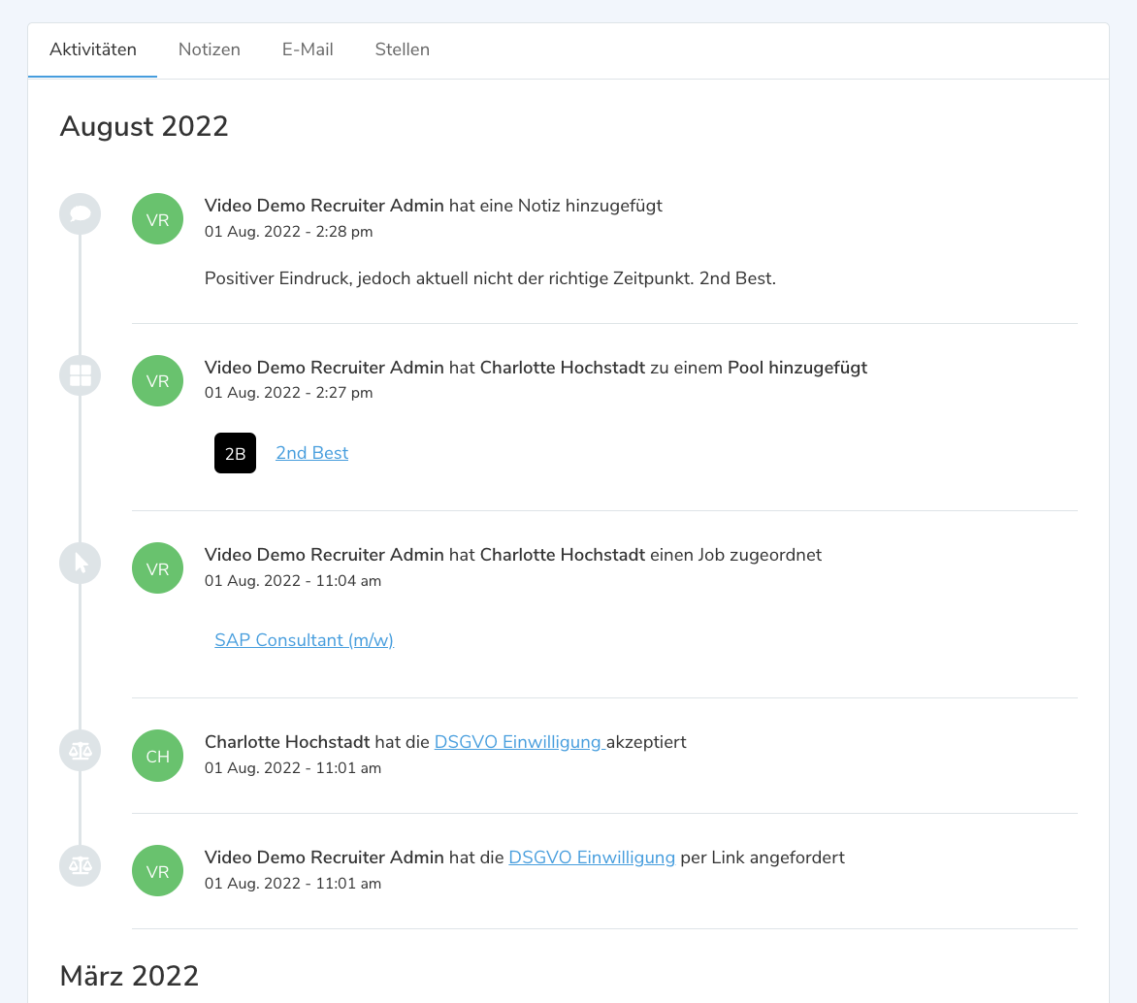Click the note text 'Positiver Eindruck'

pyautogui.click(x=490, y=278)
